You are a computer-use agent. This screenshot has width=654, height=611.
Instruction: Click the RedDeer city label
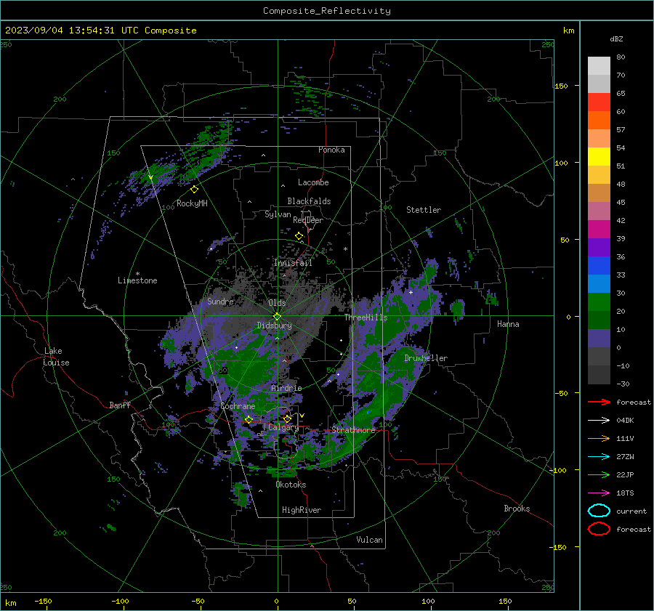308,220
